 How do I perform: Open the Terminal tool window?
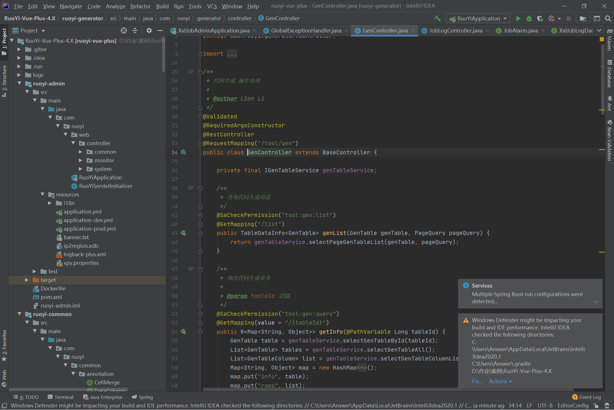[61, 397]
